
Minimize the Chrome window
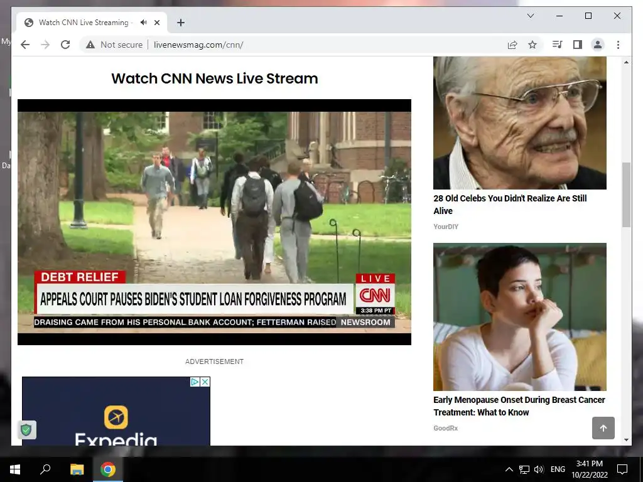point(559,16)
